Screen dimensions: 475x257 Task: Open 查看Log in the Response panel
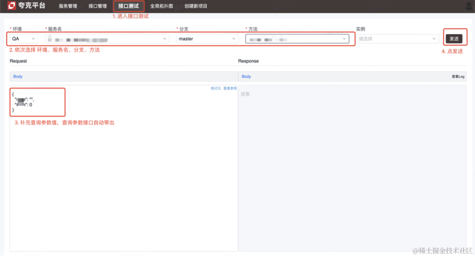click(458, 76)
